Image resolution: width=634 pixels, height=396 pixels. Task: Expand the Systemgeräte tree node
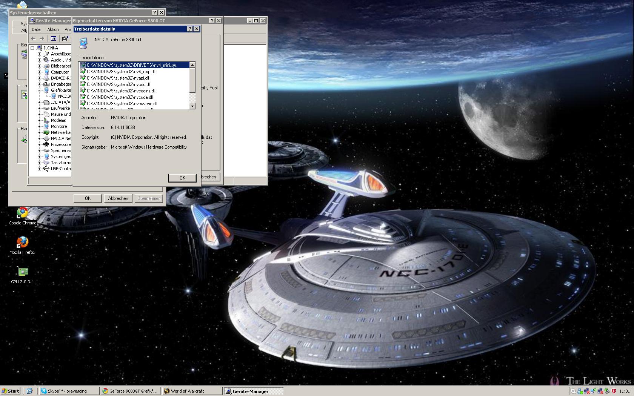click(x=39, y=157)
